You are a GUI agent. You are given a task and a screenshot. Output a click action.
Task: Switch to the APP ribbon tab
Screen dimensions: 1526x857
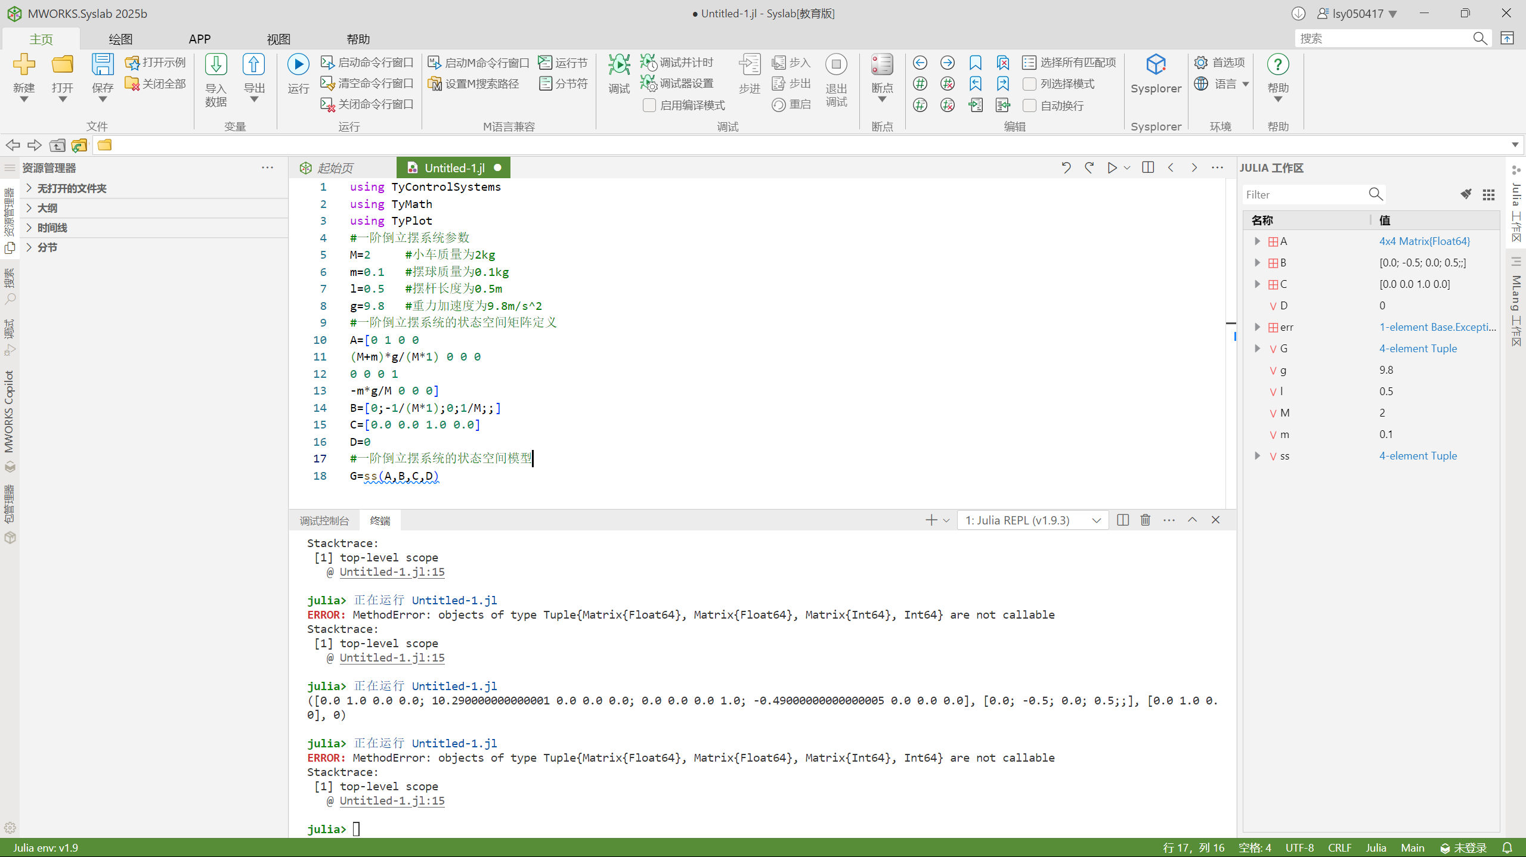point(200,39)
